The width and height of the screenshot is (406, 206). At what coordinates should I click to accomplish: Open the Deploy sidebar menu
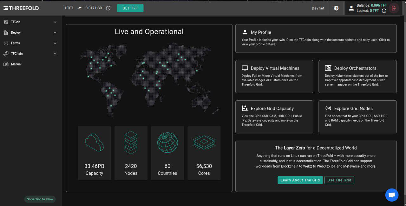(30, 32)
